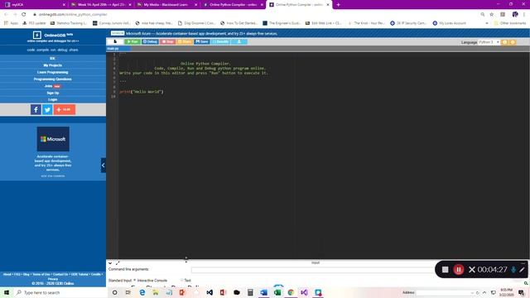
Task: Open Calculator from taskbar
Action: coord(250,292)
